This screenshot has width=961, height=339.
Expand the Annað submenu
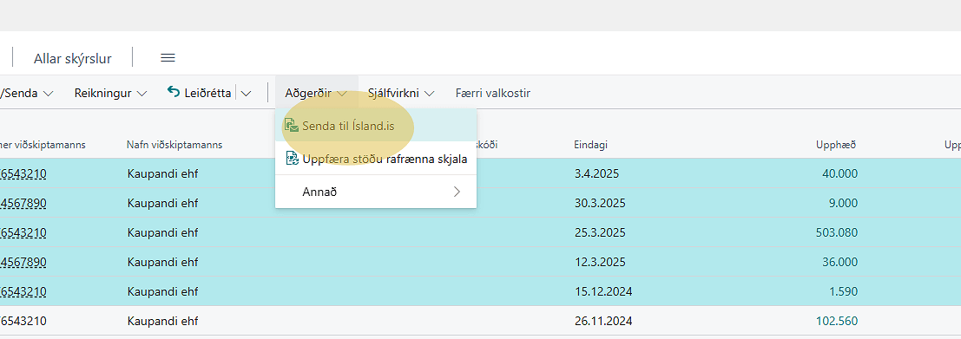tap(376, 192)
